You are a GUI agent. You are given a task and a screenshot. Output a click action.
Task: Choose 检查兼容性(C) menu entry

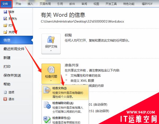65,120
